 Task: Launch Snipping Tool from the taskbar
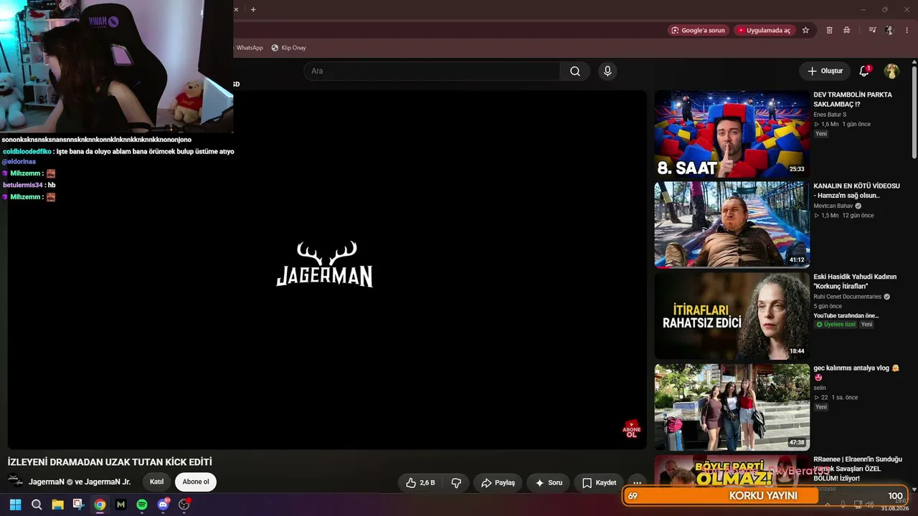(x=78, y=505)
